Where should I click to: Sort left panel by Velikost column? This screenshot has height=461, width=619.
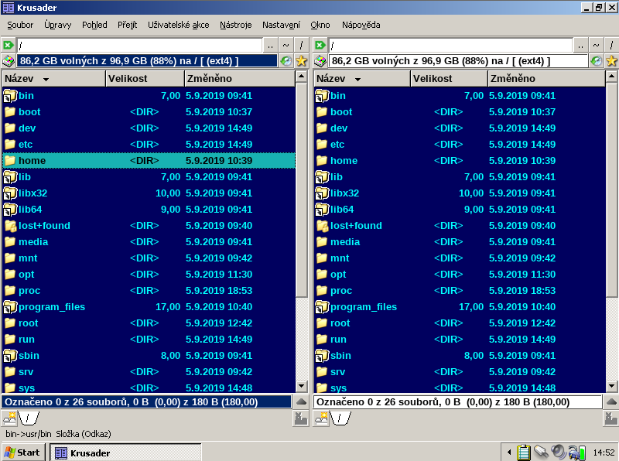pyautogui.click(x=145, y=79)
